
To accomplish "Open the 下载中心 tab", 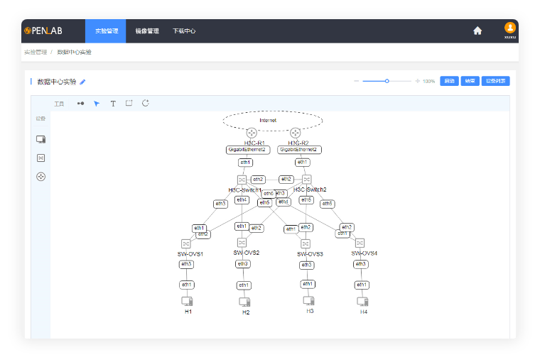I will (184, 31).
